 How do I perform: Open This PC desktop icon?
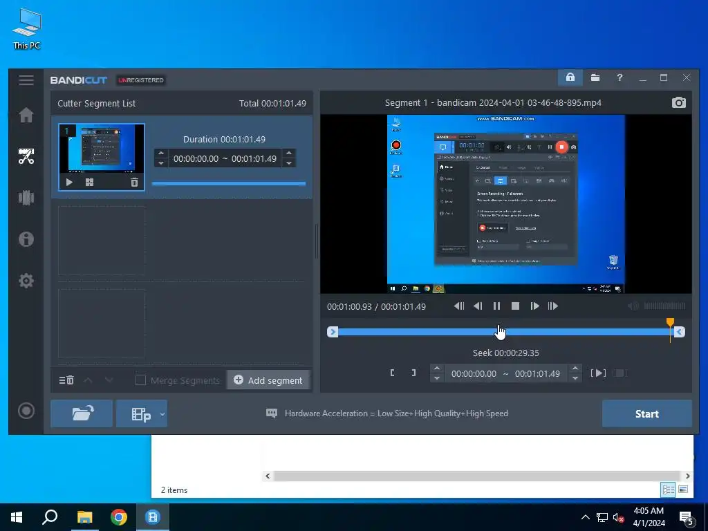tap(27, 28)
